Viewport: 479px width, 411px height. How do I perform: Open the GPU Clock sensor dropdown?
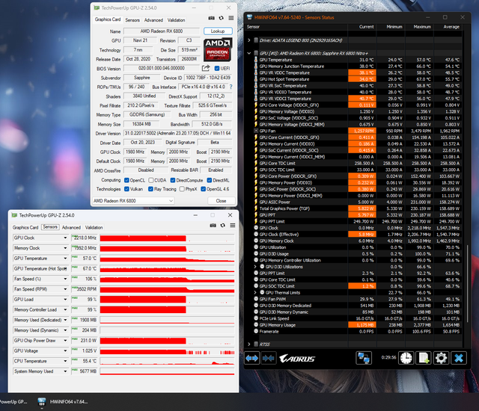click(x=65, y=238)
